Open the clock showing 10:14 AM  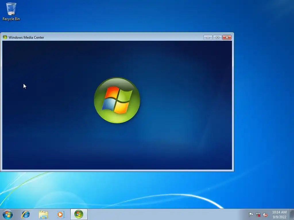(x=279, y=215)
